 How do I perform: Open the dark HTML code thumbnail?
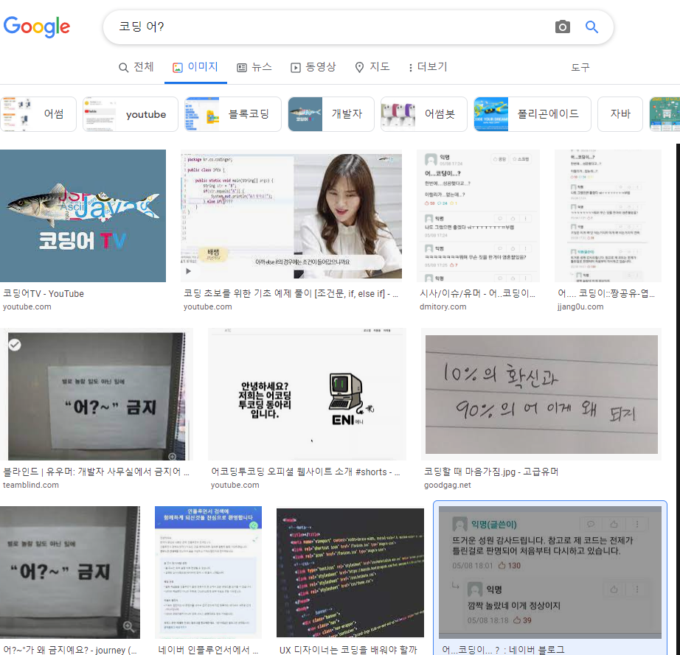pos(350,572)
